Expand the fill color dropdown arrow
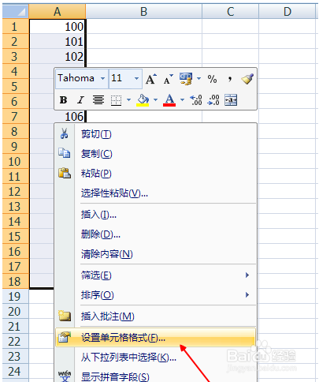 coord(155,100)
